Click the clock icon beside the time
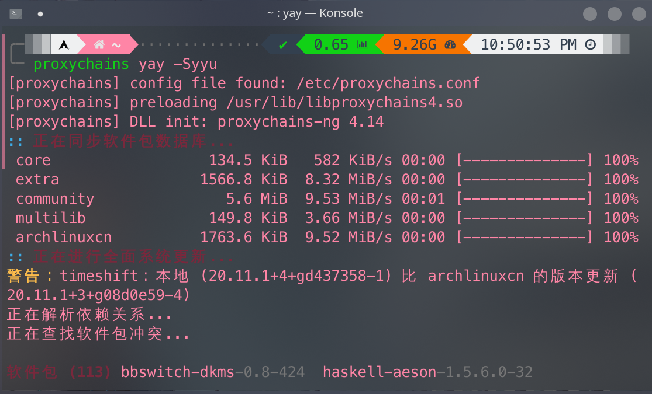 click(x=591, y=44)
